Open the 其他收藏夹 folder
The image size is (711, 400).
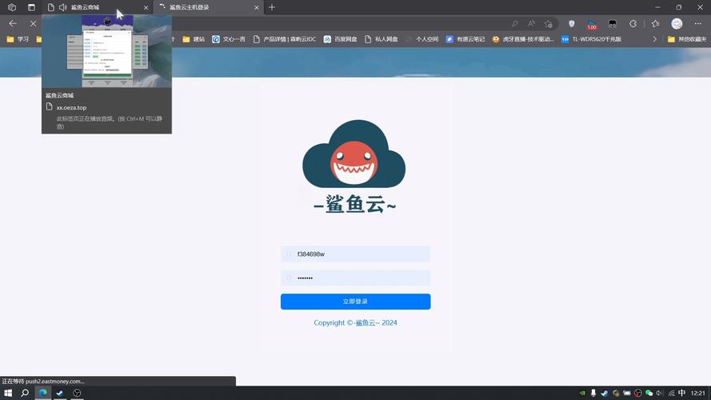pos(687,39)
